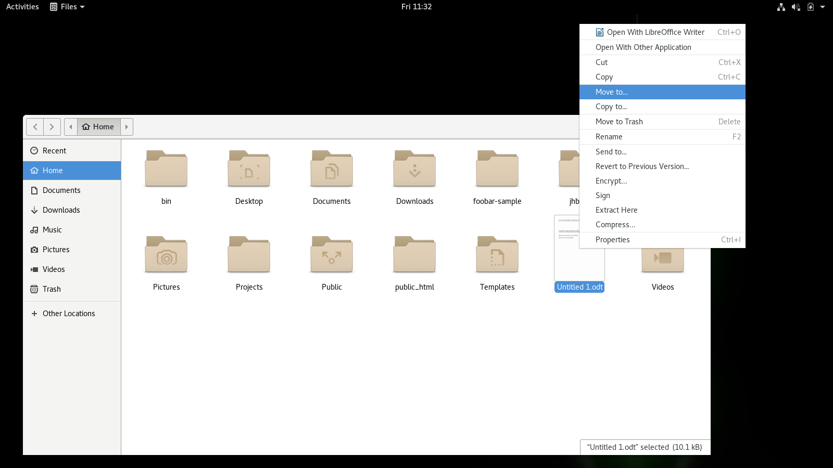This screenshot has height=468, width=833.
Task: Open Trash in the sidebar
Action: 52,289
